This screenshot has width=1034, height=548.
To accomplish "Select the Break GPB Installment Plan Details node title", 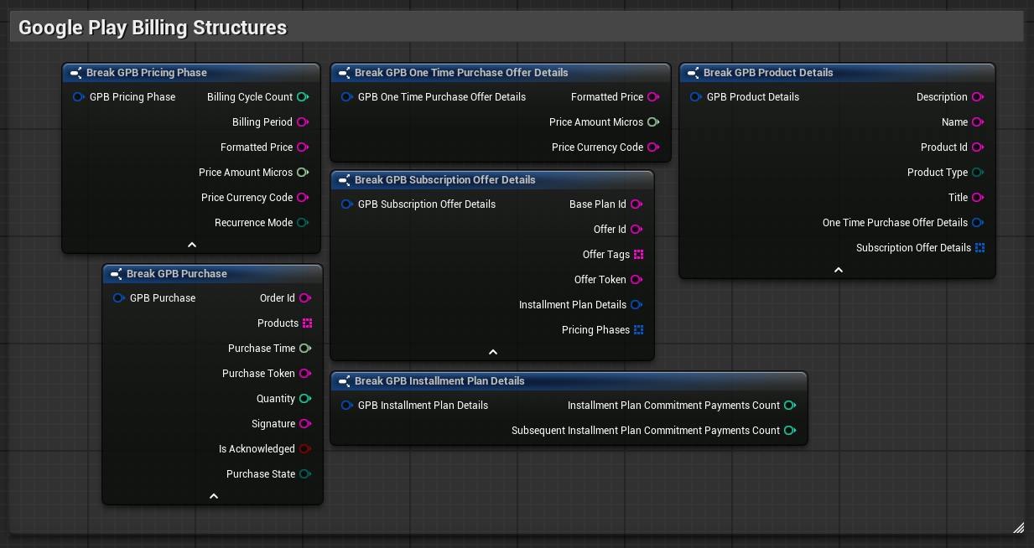I will coord(439,381).
